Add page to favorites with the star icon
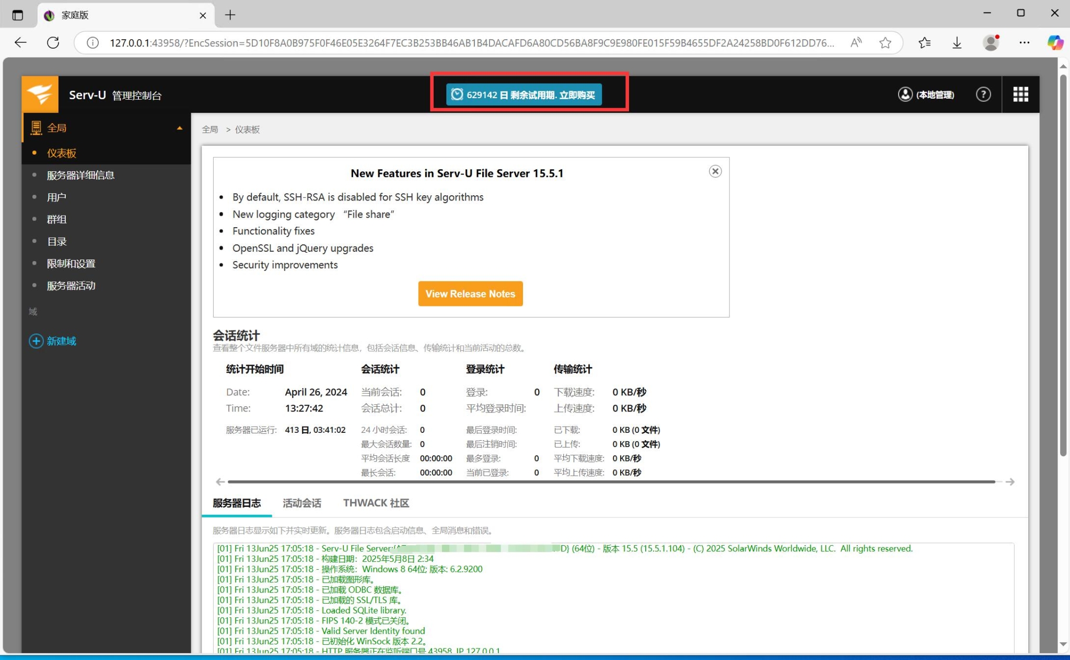1070x660 pixels. click(x=885, y=42)
